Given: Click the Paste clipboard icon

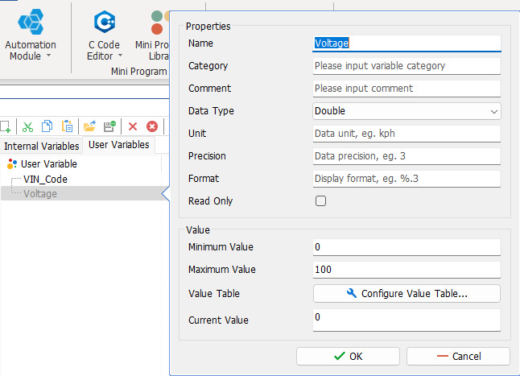Looking at the screenshot, I should pyautogui.click(x=68, y=126).
